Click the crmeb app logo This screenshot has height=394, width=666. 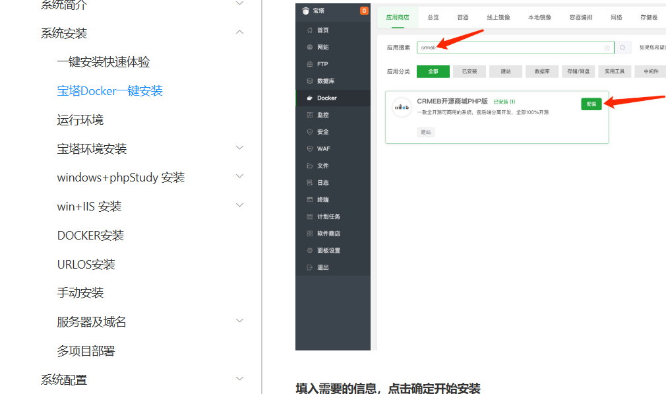[402, 107]
